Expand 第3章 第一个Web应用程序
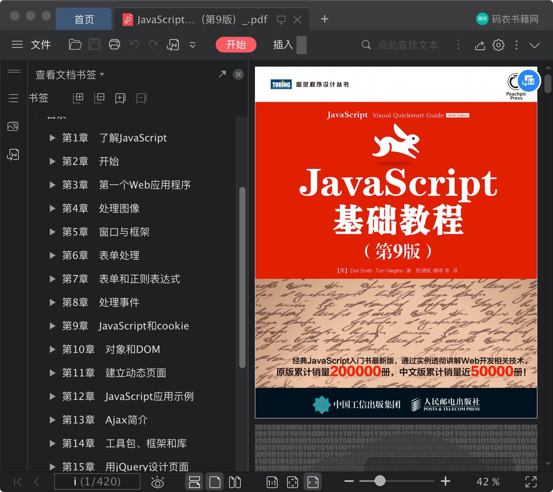This screenshot has height=492, width=553. click(x=52, y=185)
